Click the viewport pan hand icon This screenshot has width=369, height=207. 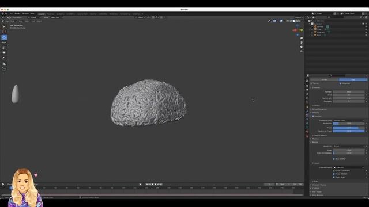pyautogui.click(x=301, y=43)
